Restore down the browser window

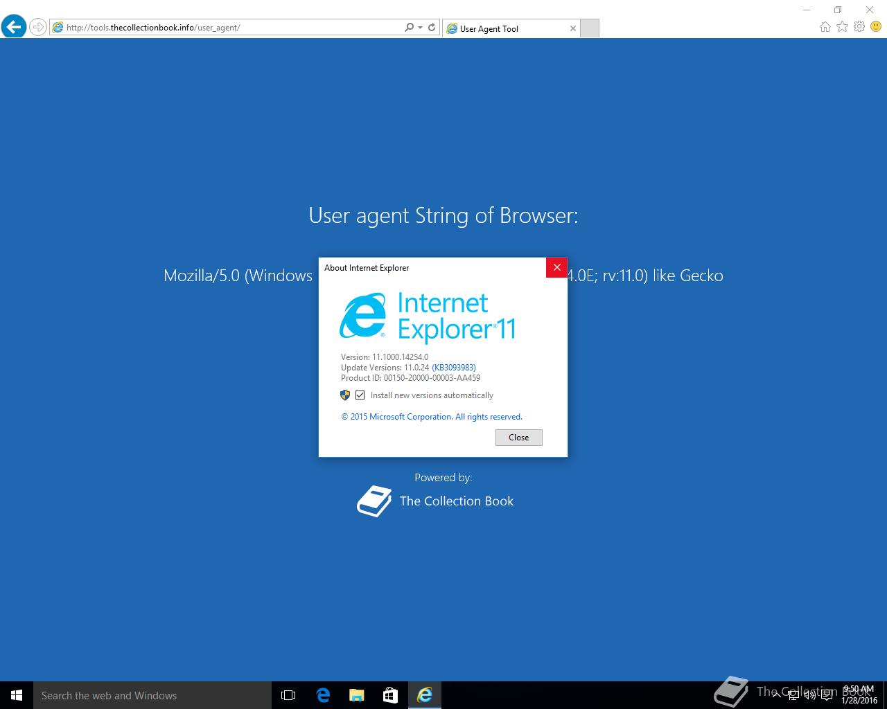pos(837,10)
